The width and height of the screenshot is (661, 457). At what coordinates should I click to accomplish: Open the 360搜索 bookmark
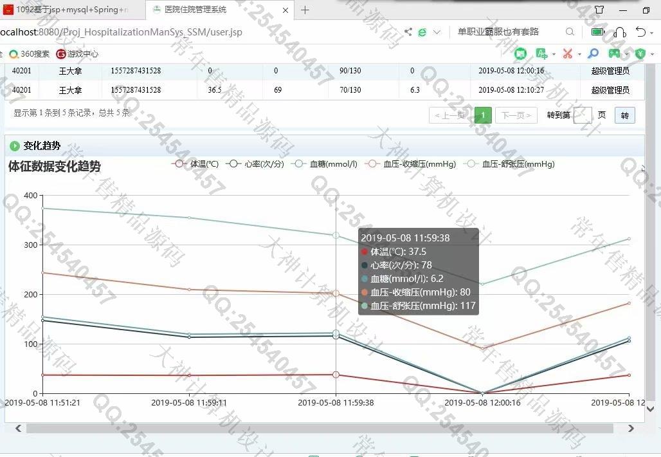30,54
